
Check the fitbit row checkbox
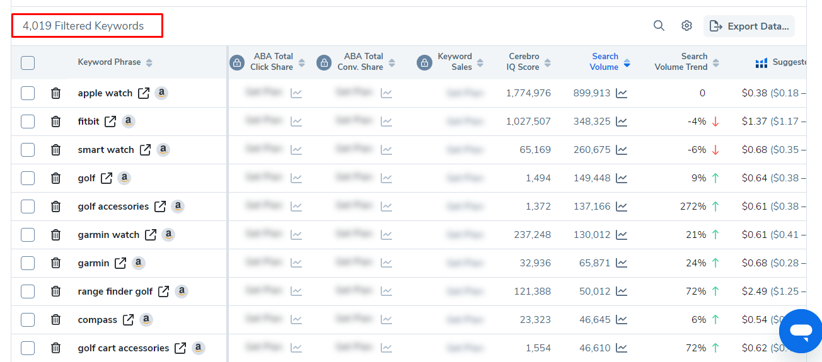point(28,122)
